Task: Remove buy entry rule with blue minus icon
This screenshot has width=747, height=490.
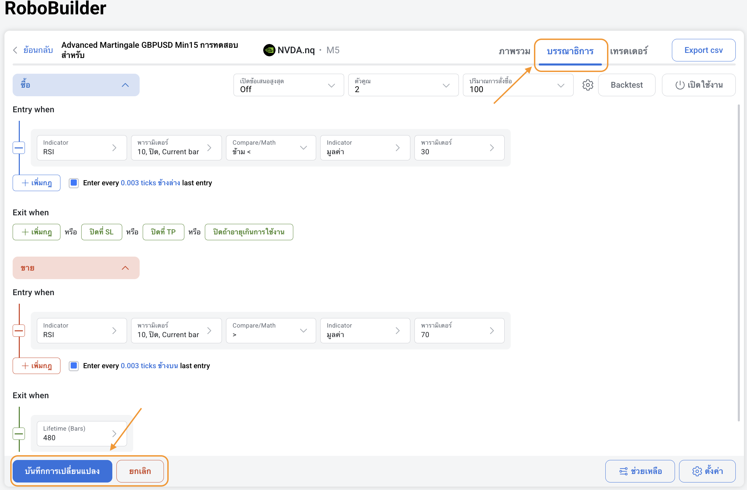Action: [x=19, y=148]
